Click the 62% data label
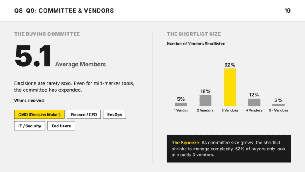Screen dimensions: 305x172 [230, 65]
